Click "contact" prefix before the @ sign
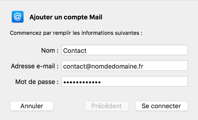198x120 pixels. tap(75, 66)
